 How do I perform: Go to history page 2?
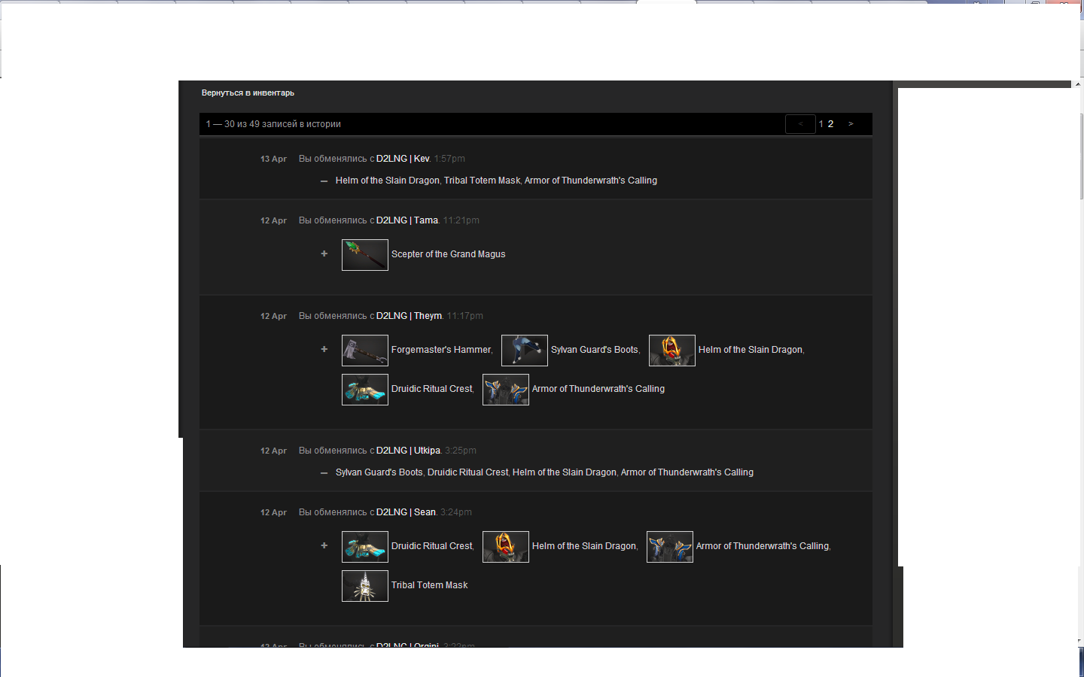click(x=830, y=124)
